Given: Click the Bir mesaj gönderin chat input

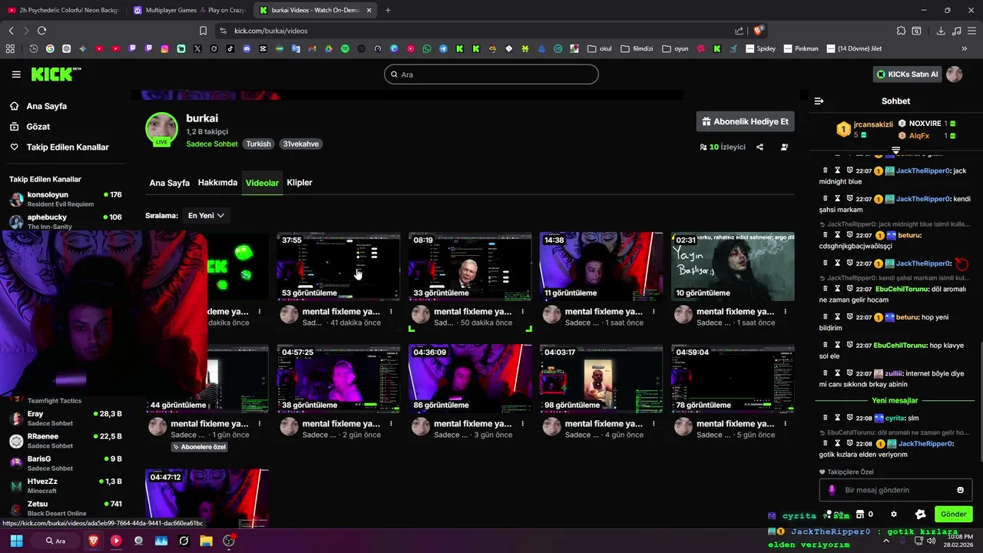Looking at the screenshot, I should [x=895, y=490].
